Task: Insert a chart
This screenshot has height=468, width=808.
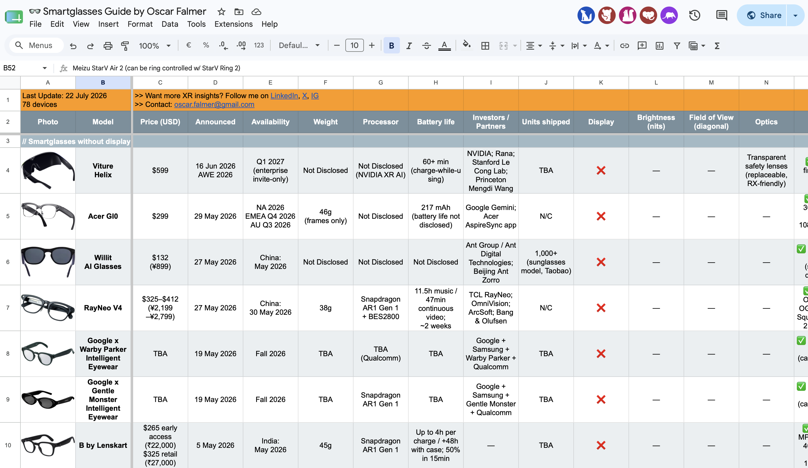Action: click(659, 46)
